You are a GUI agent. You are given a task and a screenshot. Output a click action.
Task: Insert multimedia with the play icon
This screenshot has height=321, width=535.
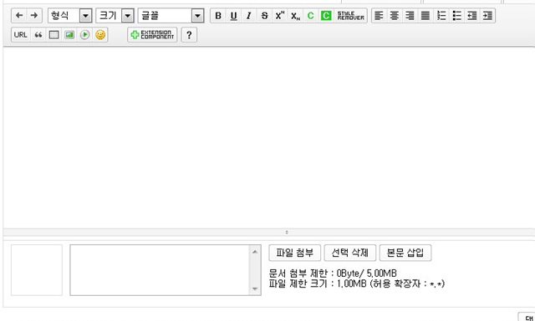[85, 35]
